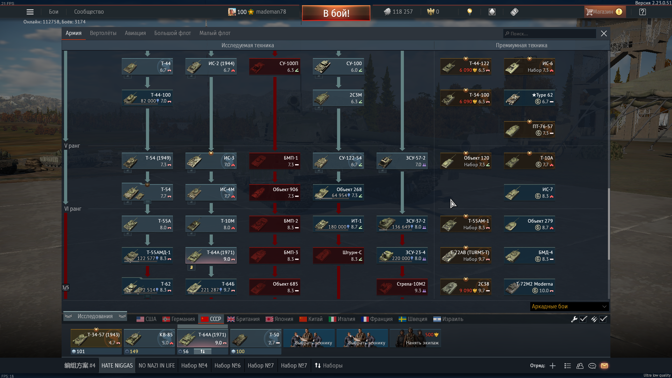Open the squad list icon

pos(568,366)
